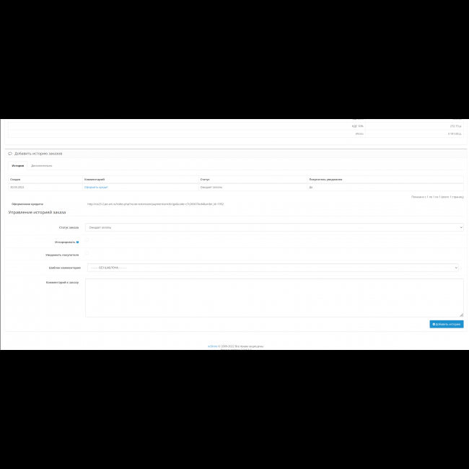The width and height of the screenshot is (469, 469).
Task: Click the Статус column header
Action: [205, 179]
